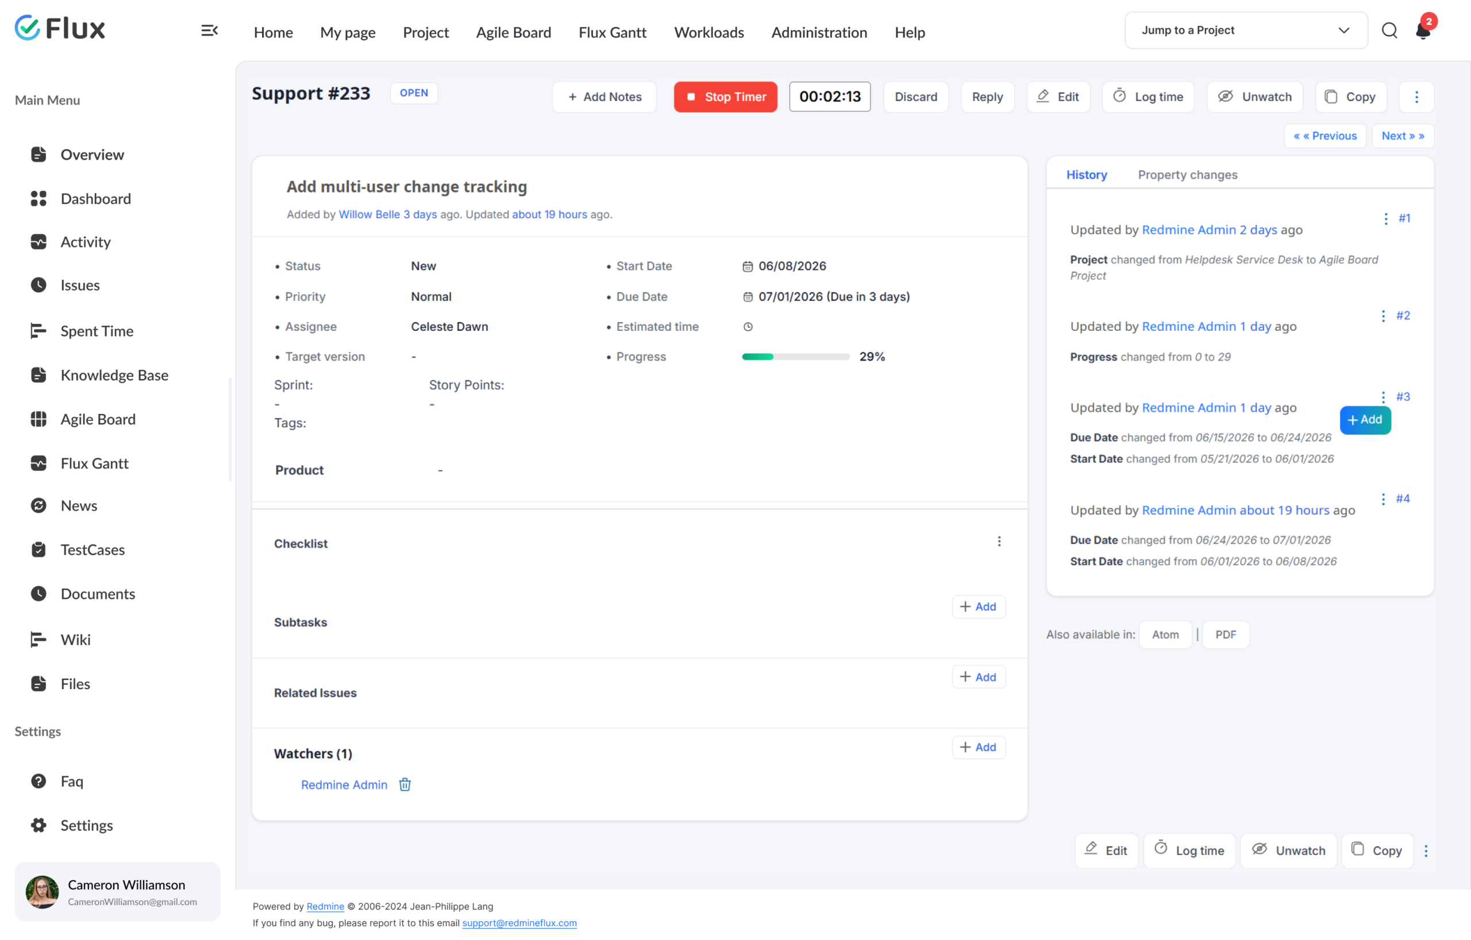This screenshot has height=940, width=1471.
Task: Click the support@redmineflux.com email link
Action: point(519,922)
